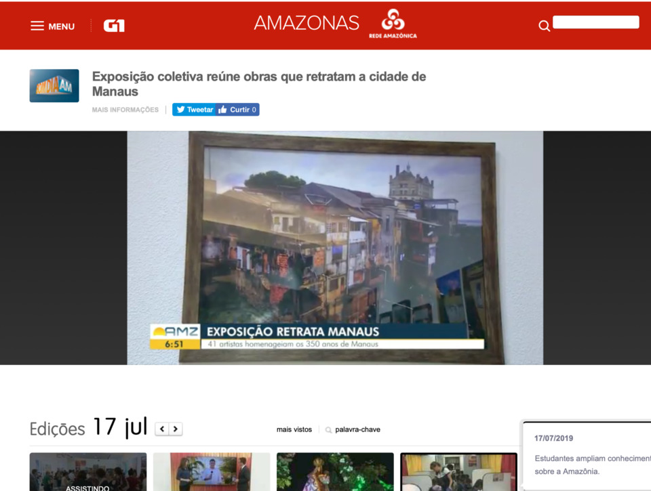
Task: Click the Bom Dia AM program logo
Action: (x=54, y=86)
